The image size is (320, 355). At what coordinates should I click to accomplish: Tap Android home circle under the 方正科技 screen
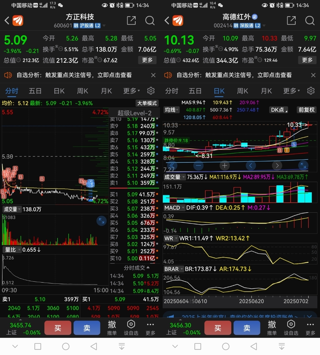[66, 346]
